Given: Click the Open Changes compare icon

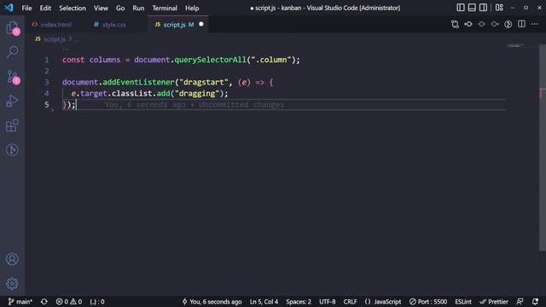Looking at the screenshot, I should click(x=455, y=24).
